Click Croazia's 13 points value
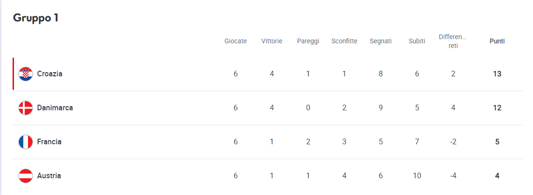 click(497, 74)
